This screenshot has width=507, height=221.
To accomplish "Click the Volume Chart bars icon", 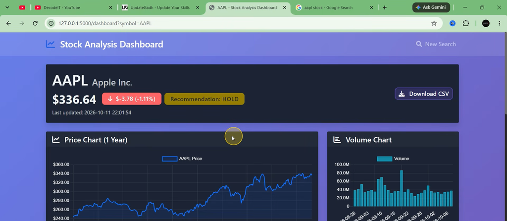I will [x=337, y=139].
